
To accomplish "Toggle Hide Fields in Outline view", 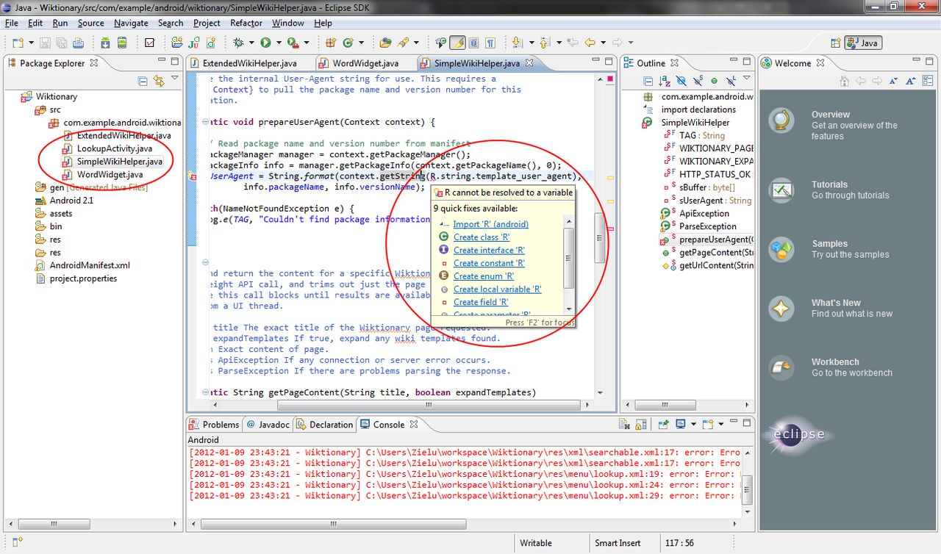I will click(681, 81).
